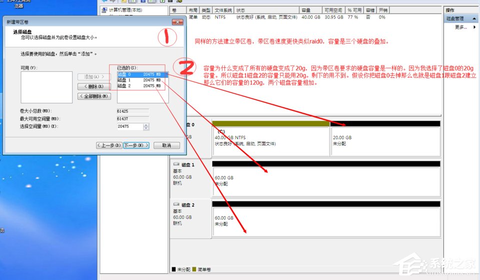Click the olive 简单卷 legend swatch
The width and height of the screenshot is (480, 280).
(x=194, y=270)
